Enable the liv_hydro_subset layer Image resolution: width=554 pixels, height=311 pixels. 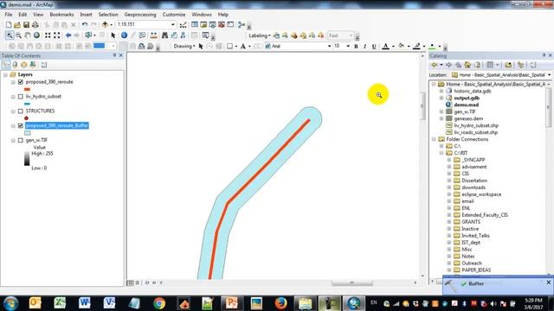pos(21,96)
